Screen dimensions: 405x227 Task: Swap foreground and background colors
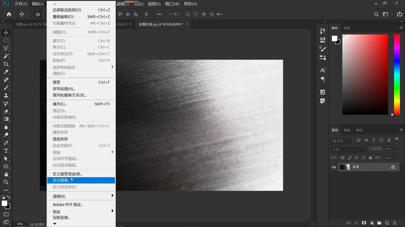click(x=8, y=197)
